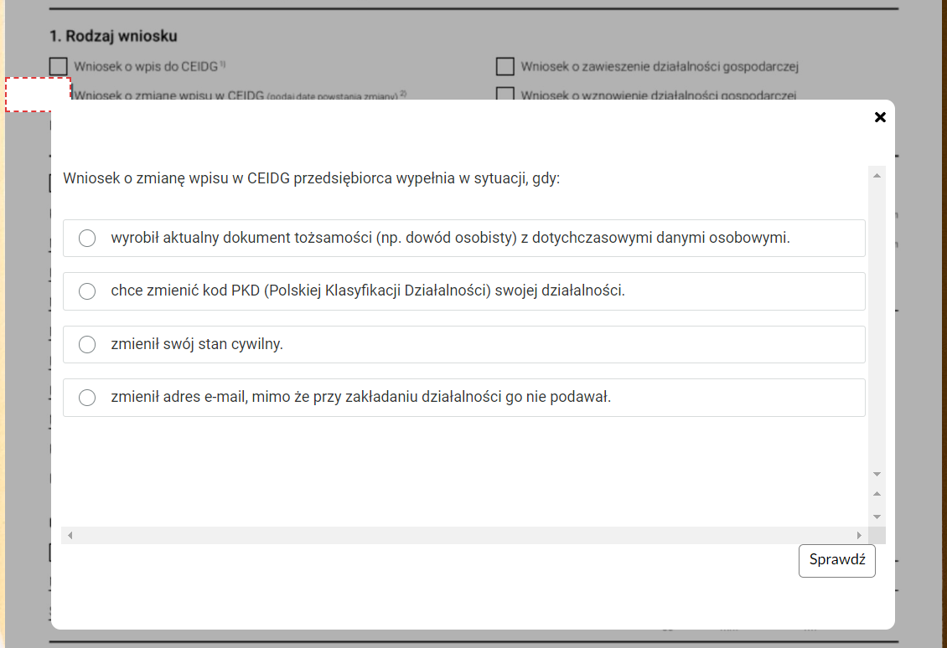Click the 'Wniosek o wpis do CEIDG' label text

click(146, 66)
